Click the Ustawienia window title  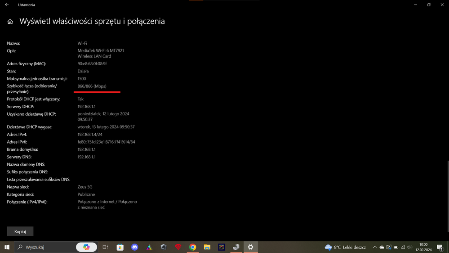27,5
